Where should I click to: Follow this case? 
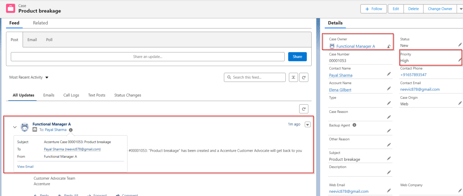point(373,9)
